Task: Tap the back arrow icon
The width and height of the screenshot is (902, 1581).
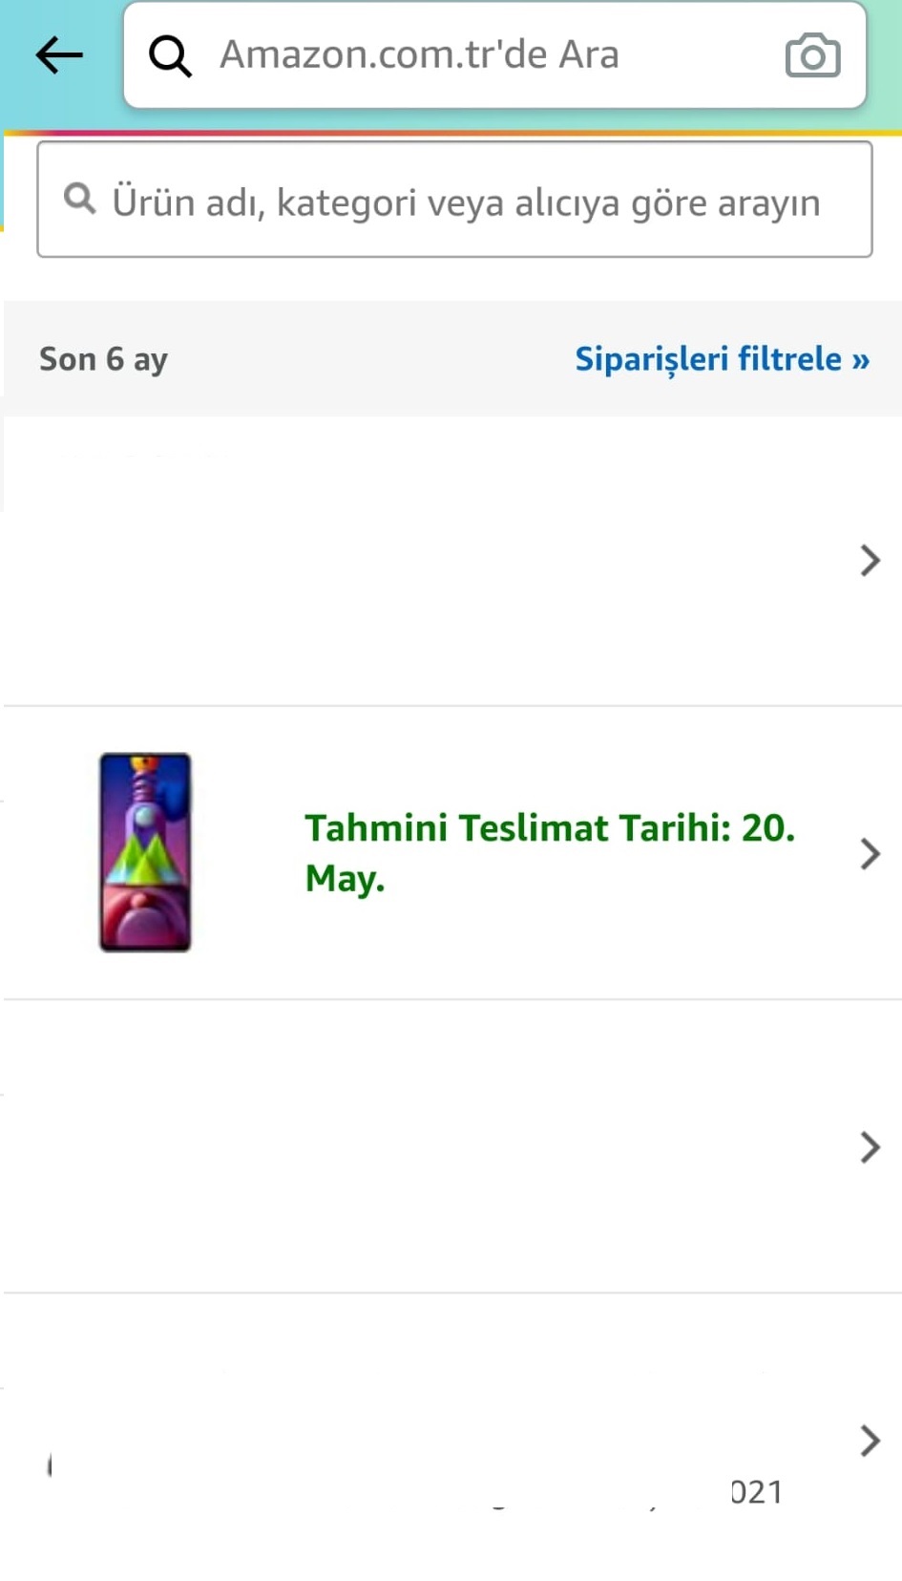Action: tap(59, 55)
